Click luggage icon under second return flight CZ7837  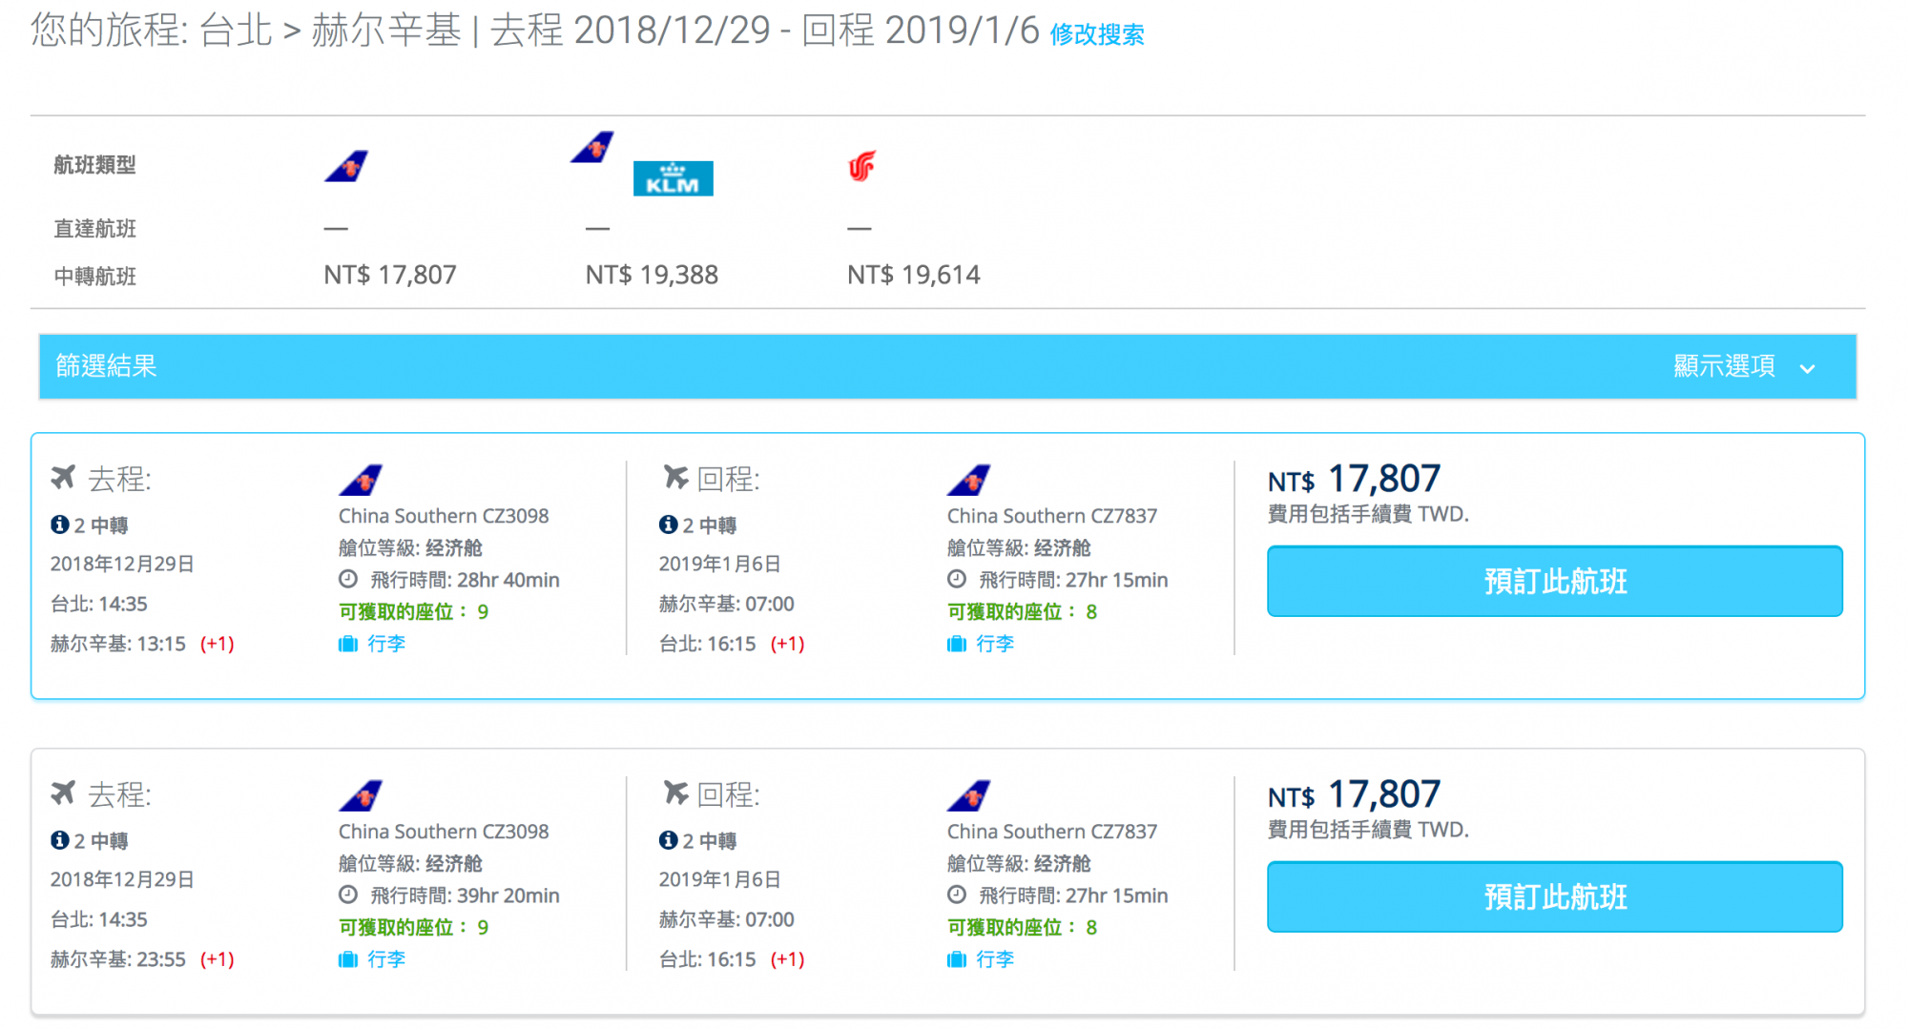(956, 959)
